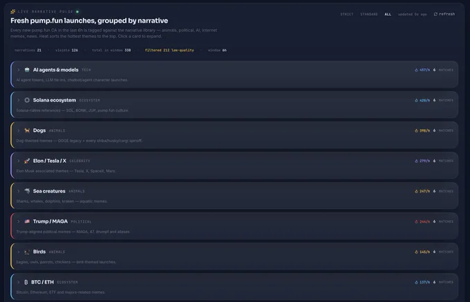Expand the Birds narrative chevron

point(18,252)
